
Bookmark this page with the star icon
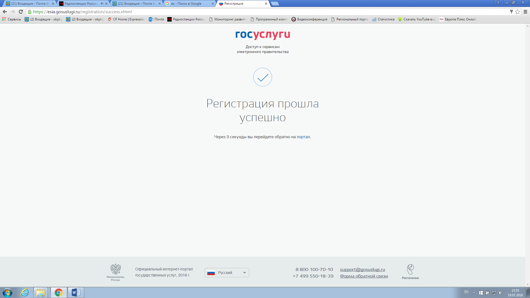coord(517,12)
